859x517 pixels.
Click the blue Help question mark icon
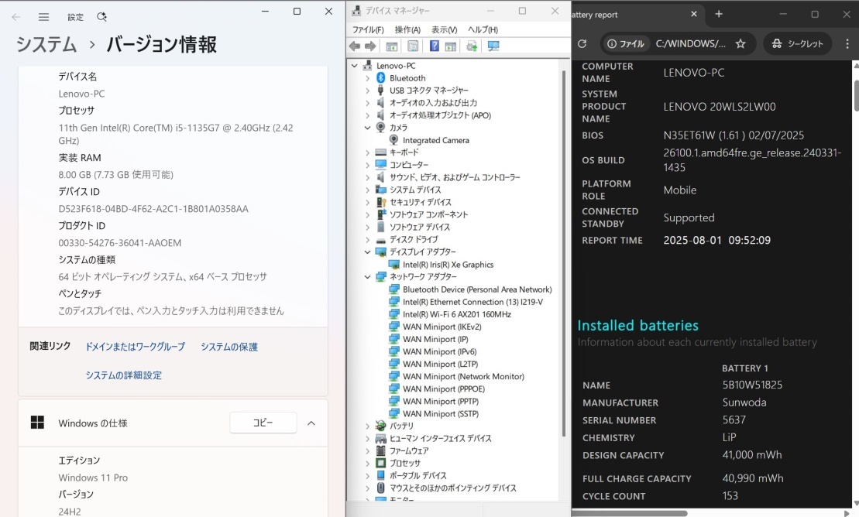(x=435, y=46)
